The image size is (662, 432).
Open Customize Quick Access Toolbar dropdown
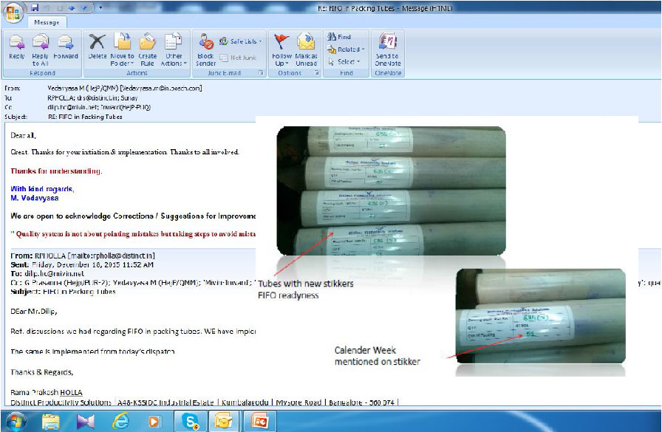tap(100, 8)
